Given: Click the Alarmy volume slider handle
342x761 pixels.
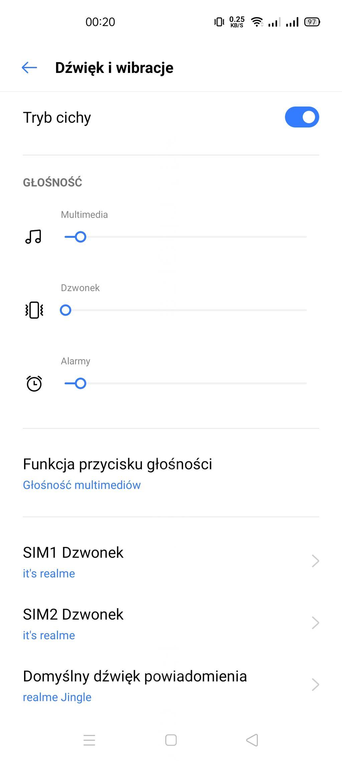Looking at the screenshot, I should coord(80,384).
